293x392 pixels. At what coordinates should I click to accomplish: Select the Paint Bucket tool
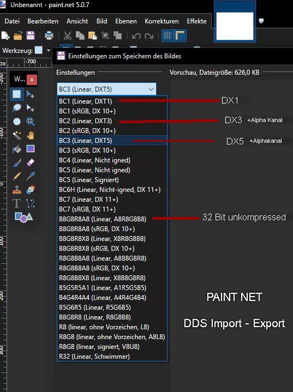click(17, 149)
